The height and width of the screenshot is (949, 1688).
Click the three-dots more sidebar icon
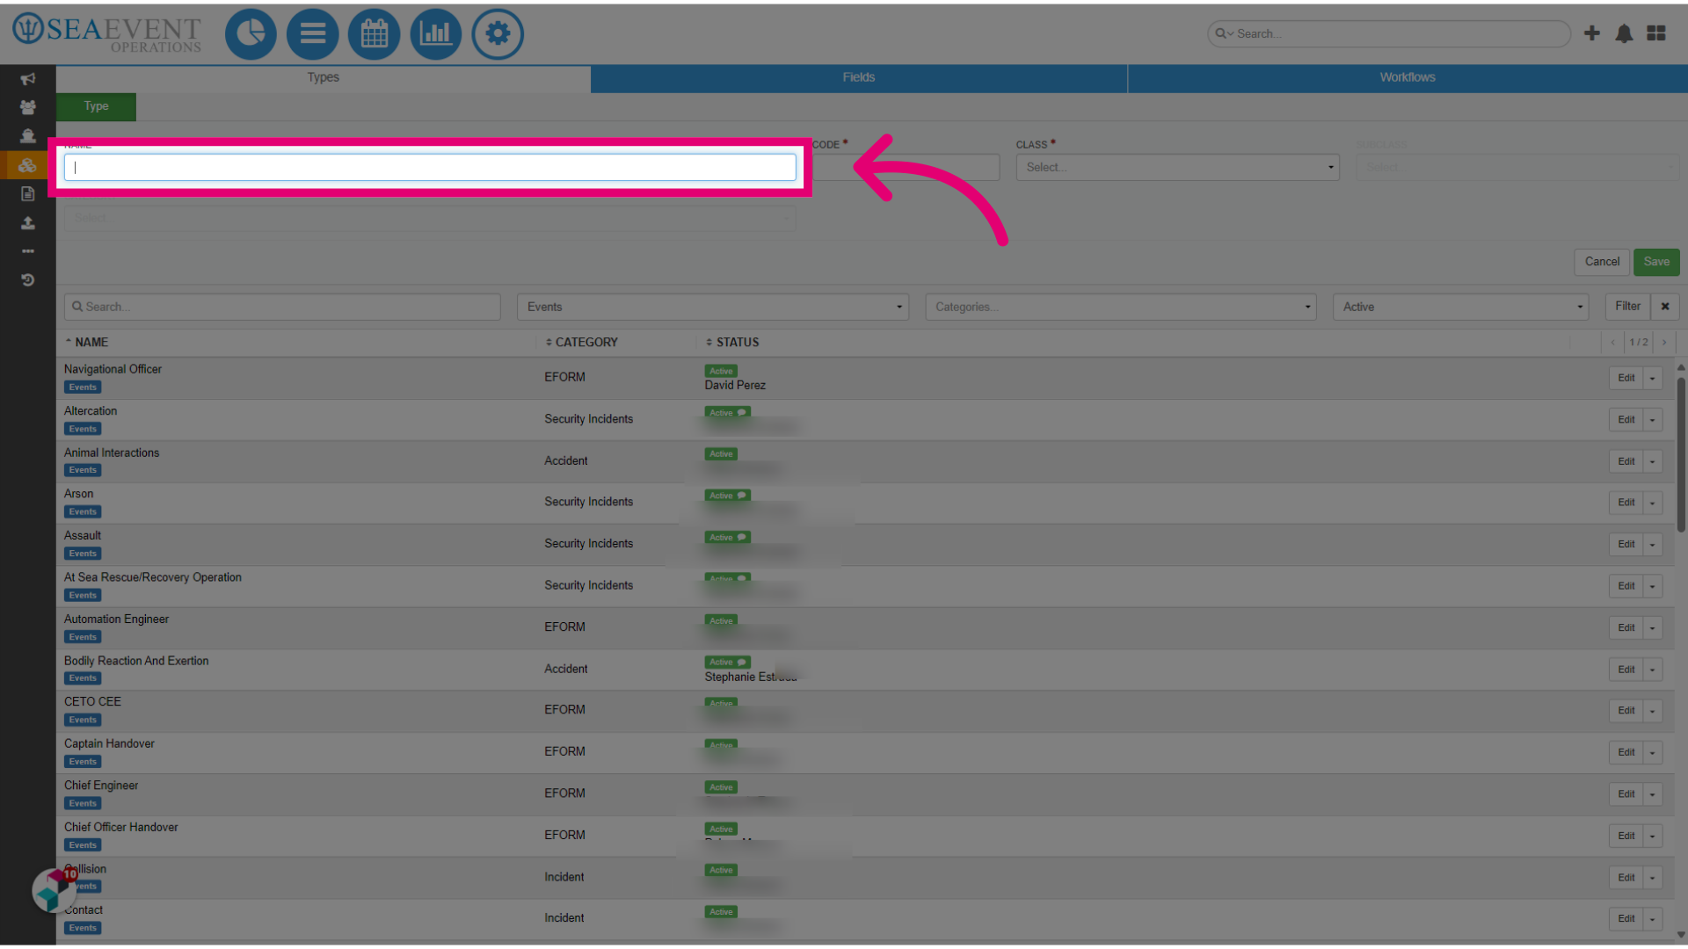[28, 251]
